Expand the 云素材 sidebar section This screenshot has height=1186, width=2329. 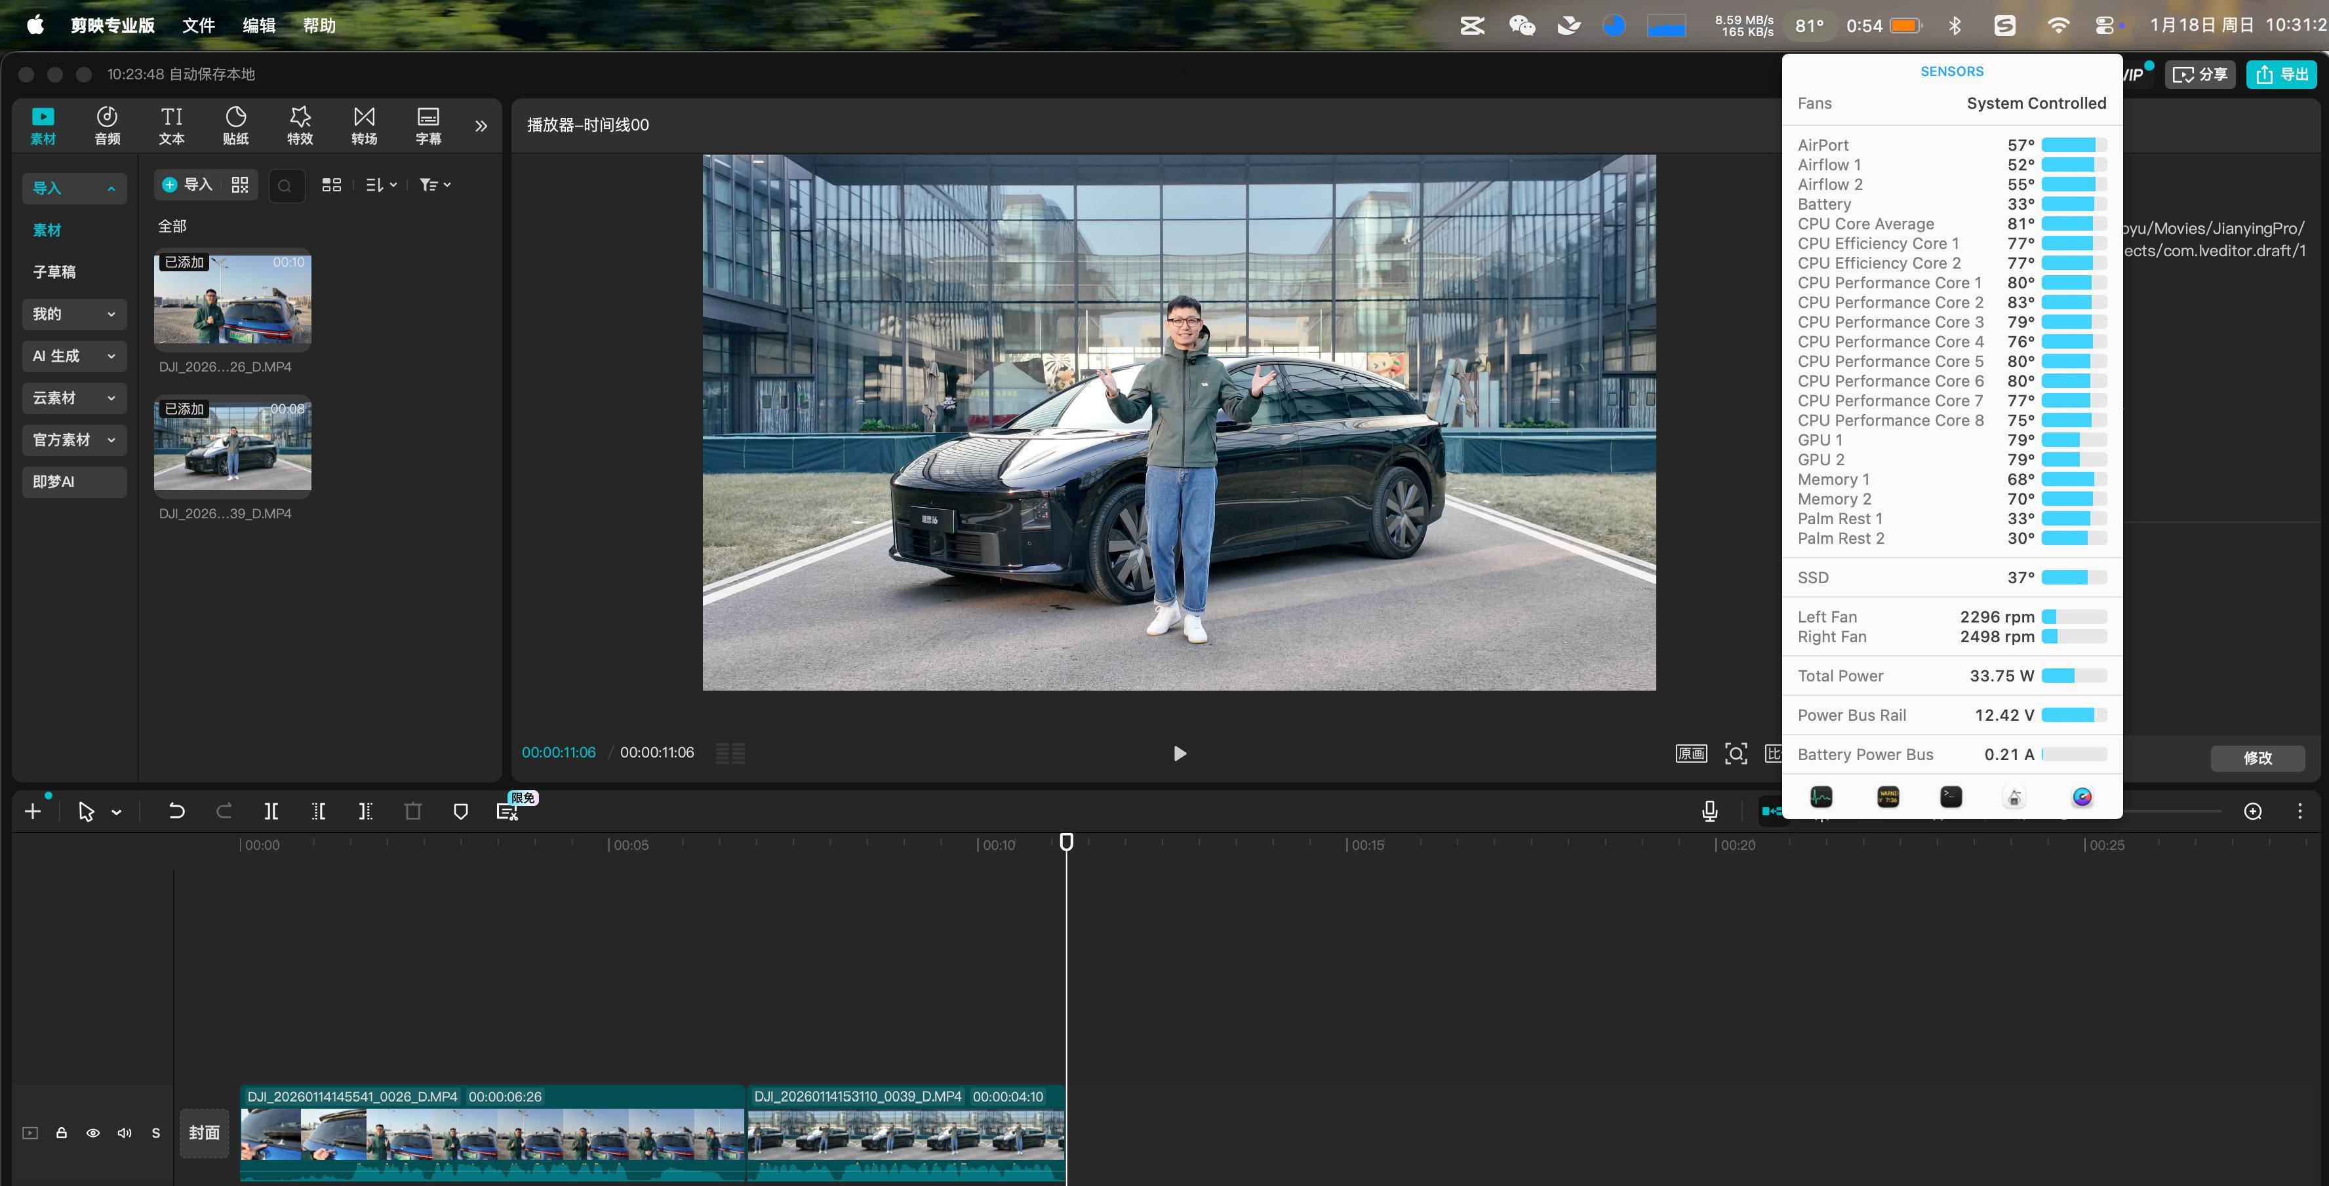(74, 398)
